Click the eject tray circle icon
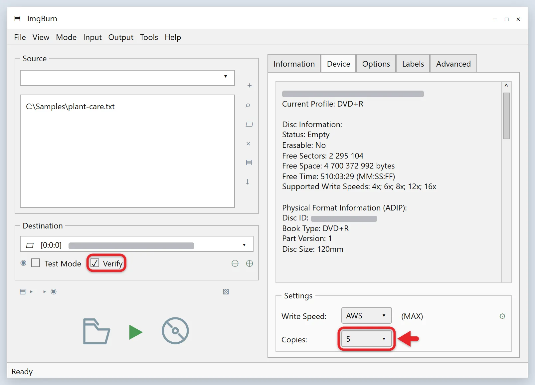 tap(235, 264)
